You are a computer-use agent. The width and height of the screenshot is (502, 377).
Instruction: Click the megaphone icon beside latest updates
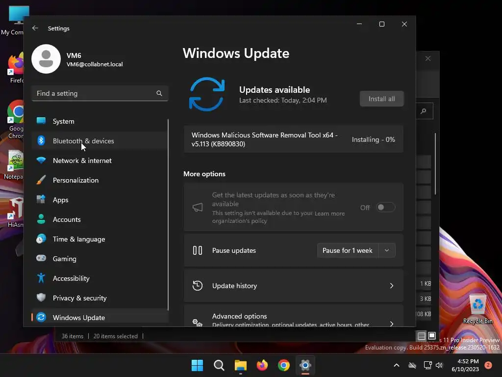pyautogui.click(x=198, y=208)
